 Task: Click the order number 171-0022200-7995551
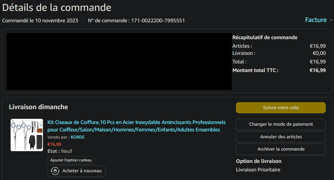[158, 21]
